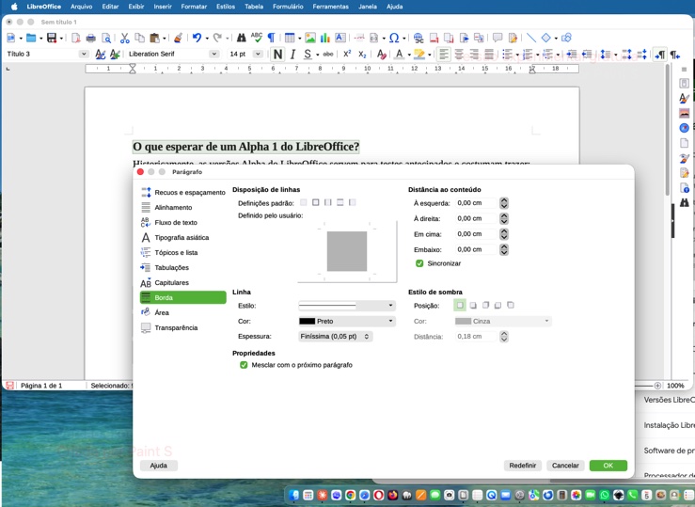Click the Clone Formatting paintbrush icon

[178, 39]
